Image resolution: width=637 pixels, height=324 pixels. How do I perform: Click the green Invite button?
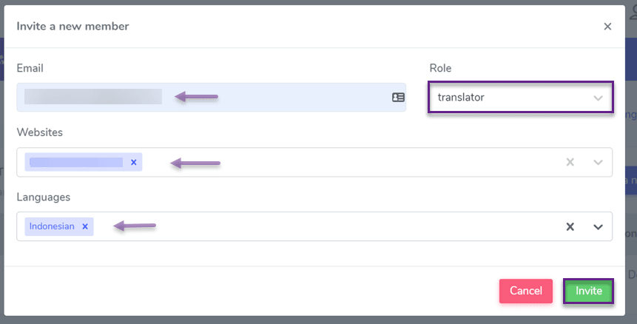click(588, 291)
